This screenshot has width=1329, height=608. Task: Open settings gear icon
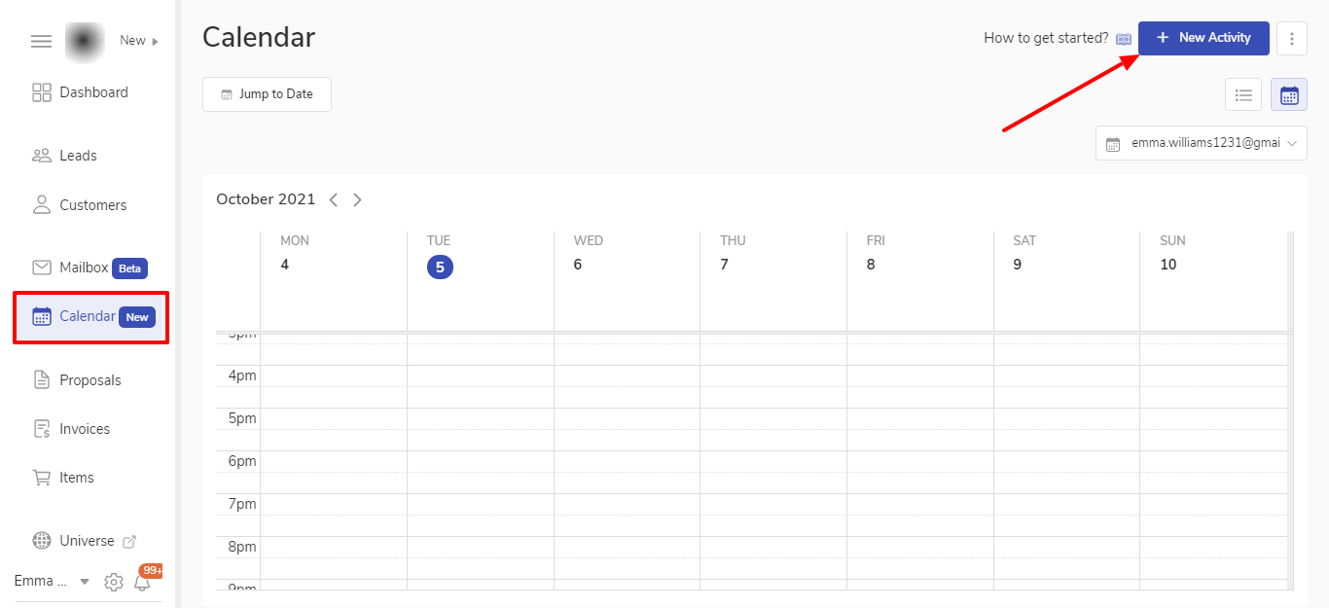coord(114,582)
